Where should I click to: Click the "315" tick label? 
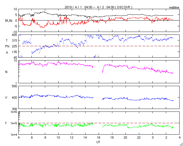point(15,40)
